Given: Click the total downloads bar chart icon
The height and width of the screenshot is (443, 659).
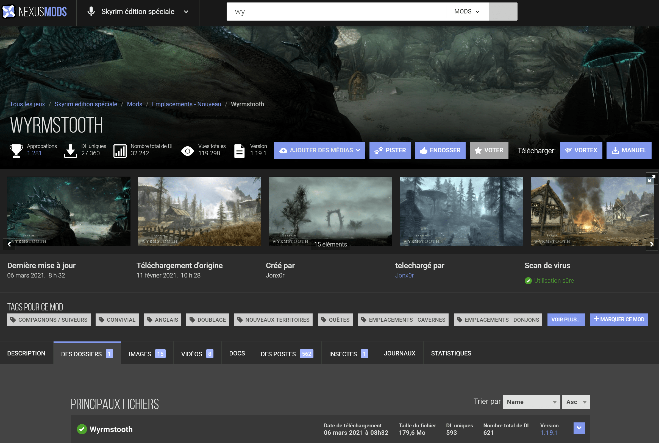Looking at the screenshot, I should point(120,151).
